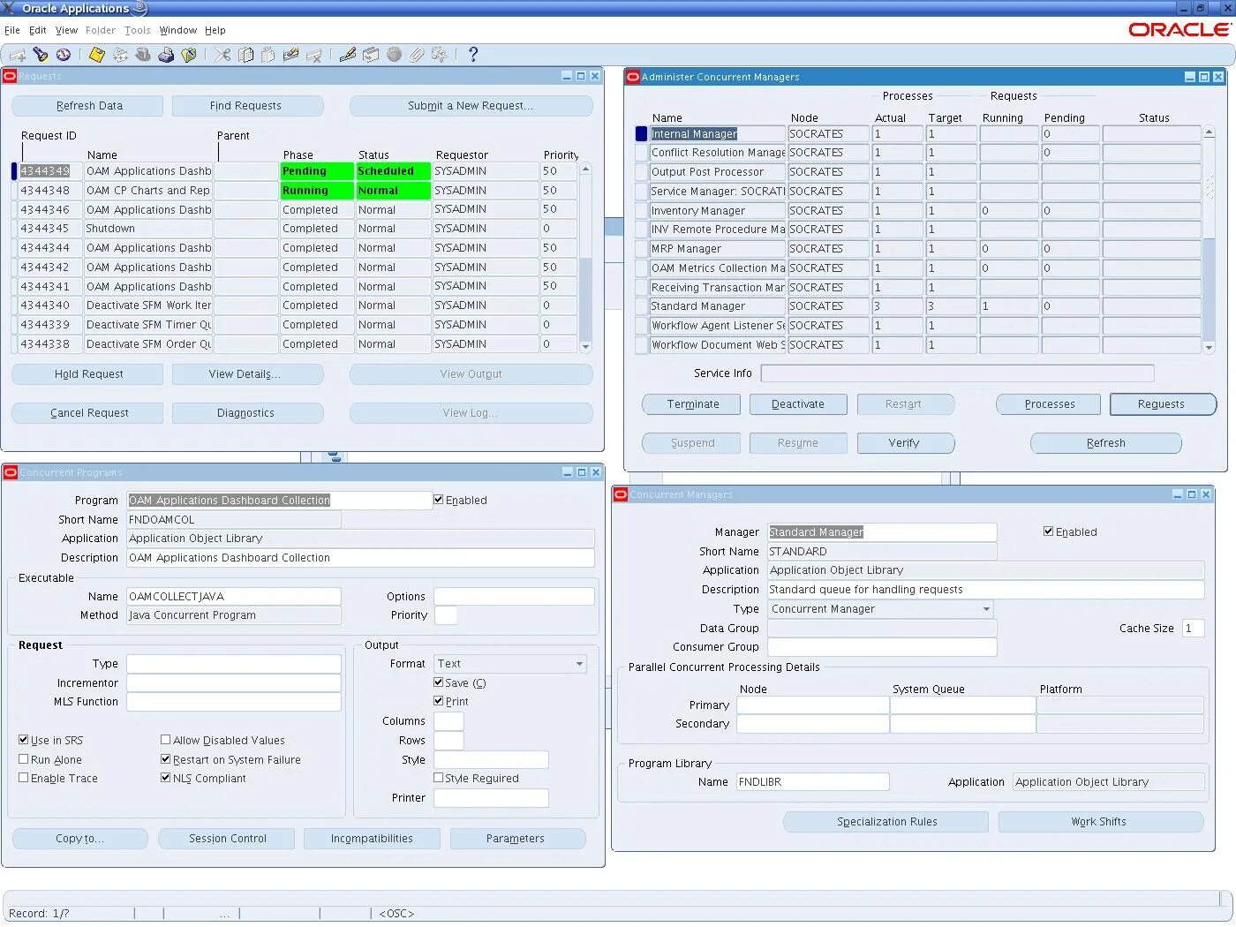Click the Print toolbar icon
Image resolution: width=1236 pixels, height=927 pixels.
166,55
